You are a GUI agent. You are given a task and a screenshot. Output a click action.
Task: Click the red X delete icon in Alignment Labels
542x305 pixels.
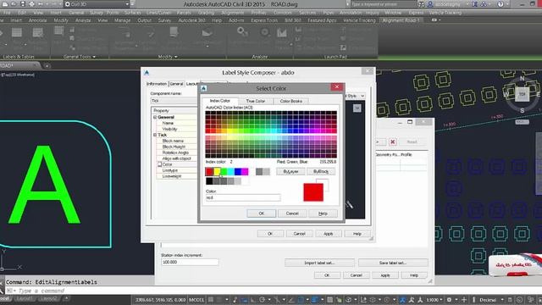(393, 141)
